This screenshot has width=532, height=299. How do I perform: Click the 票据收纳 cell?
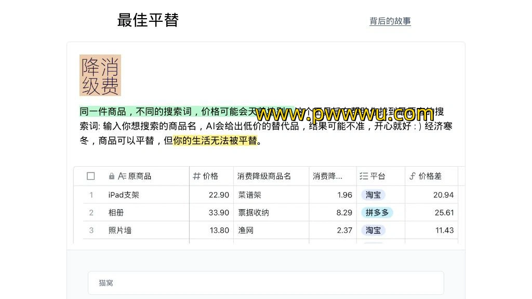(271, 212)
